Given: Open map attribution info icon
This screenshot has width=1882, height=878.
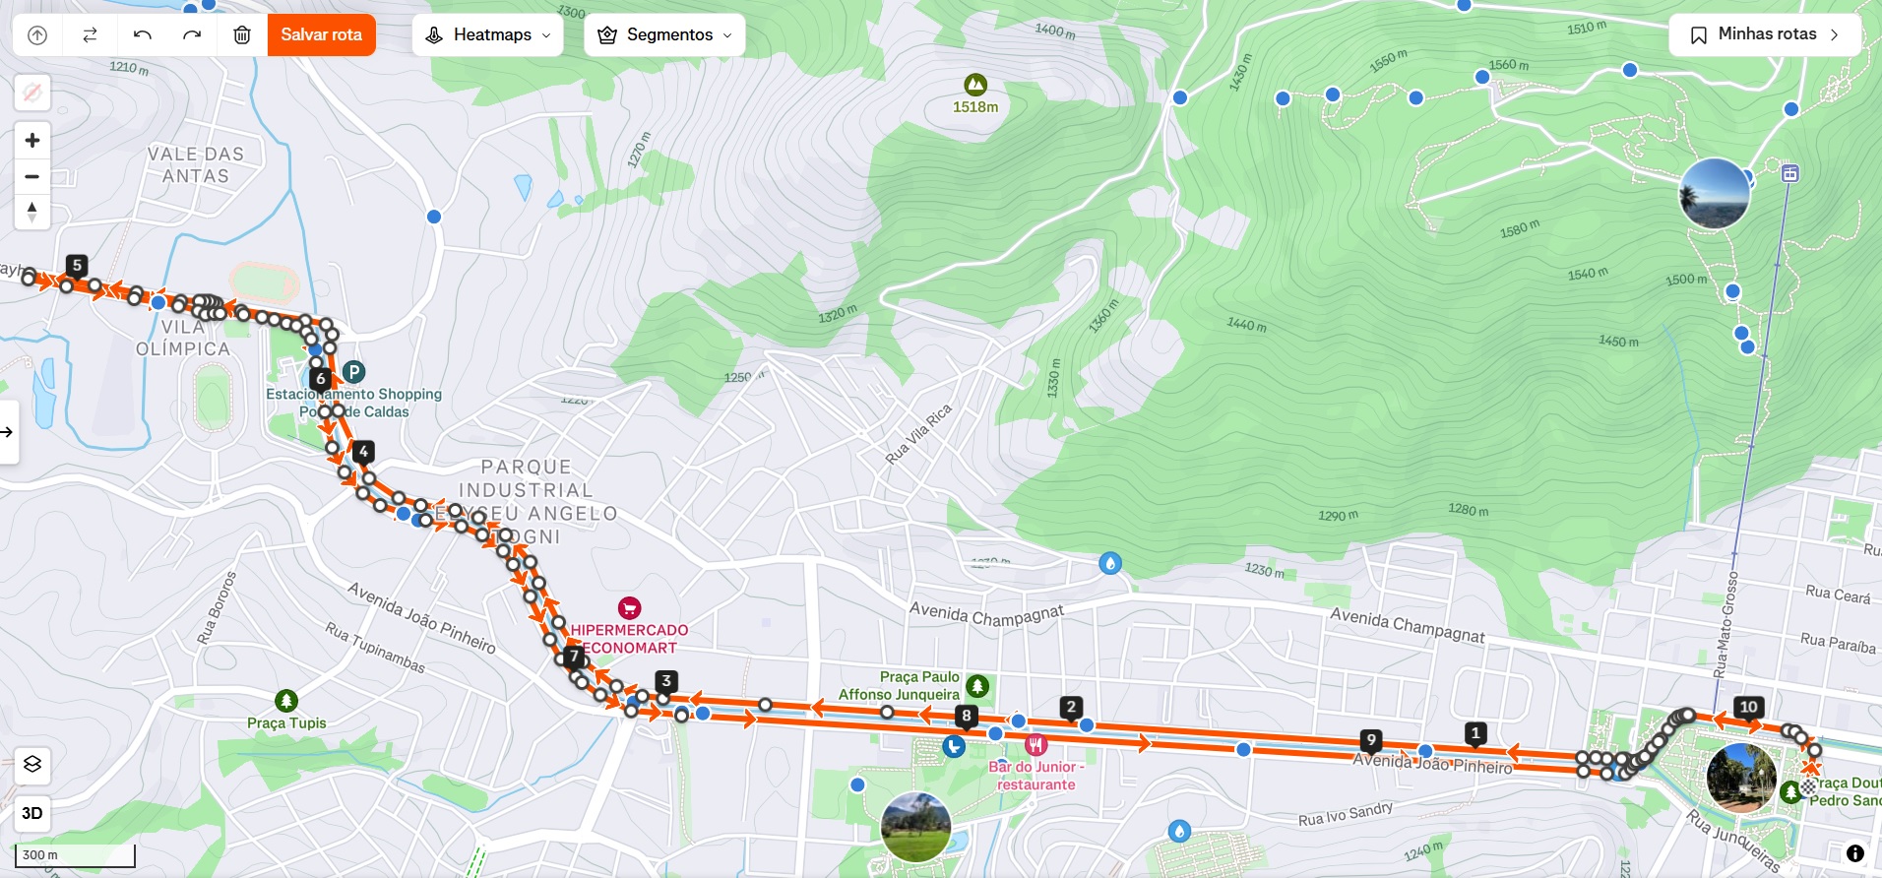Looking at the screenshot, I should point(1854,853).
